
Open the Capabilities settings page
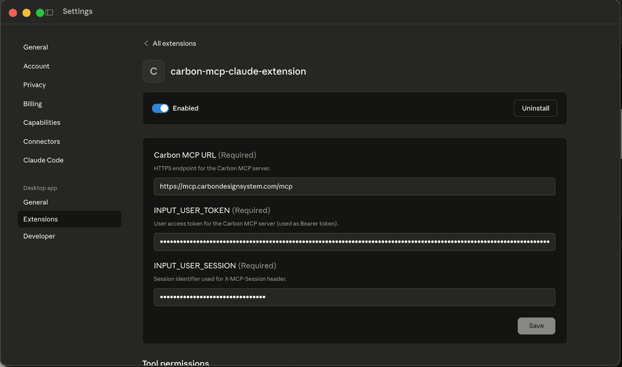tap(42, 122)
